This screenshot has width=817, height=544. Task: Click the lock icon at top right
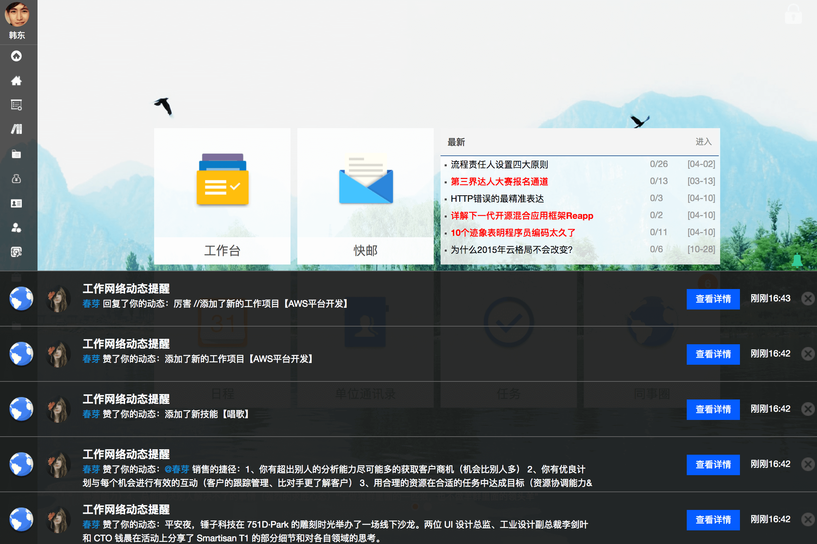click(793, 14)
